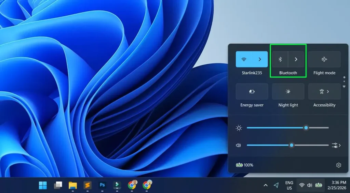The image size is (350, 193).
Task: Open the clock showing 3:36 PM
Action: (337, 185)
